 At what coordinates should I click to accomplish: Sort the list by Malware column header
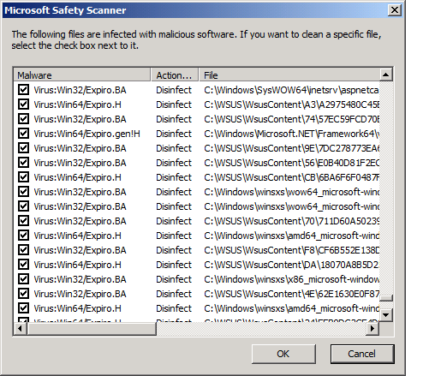point(82,75)
